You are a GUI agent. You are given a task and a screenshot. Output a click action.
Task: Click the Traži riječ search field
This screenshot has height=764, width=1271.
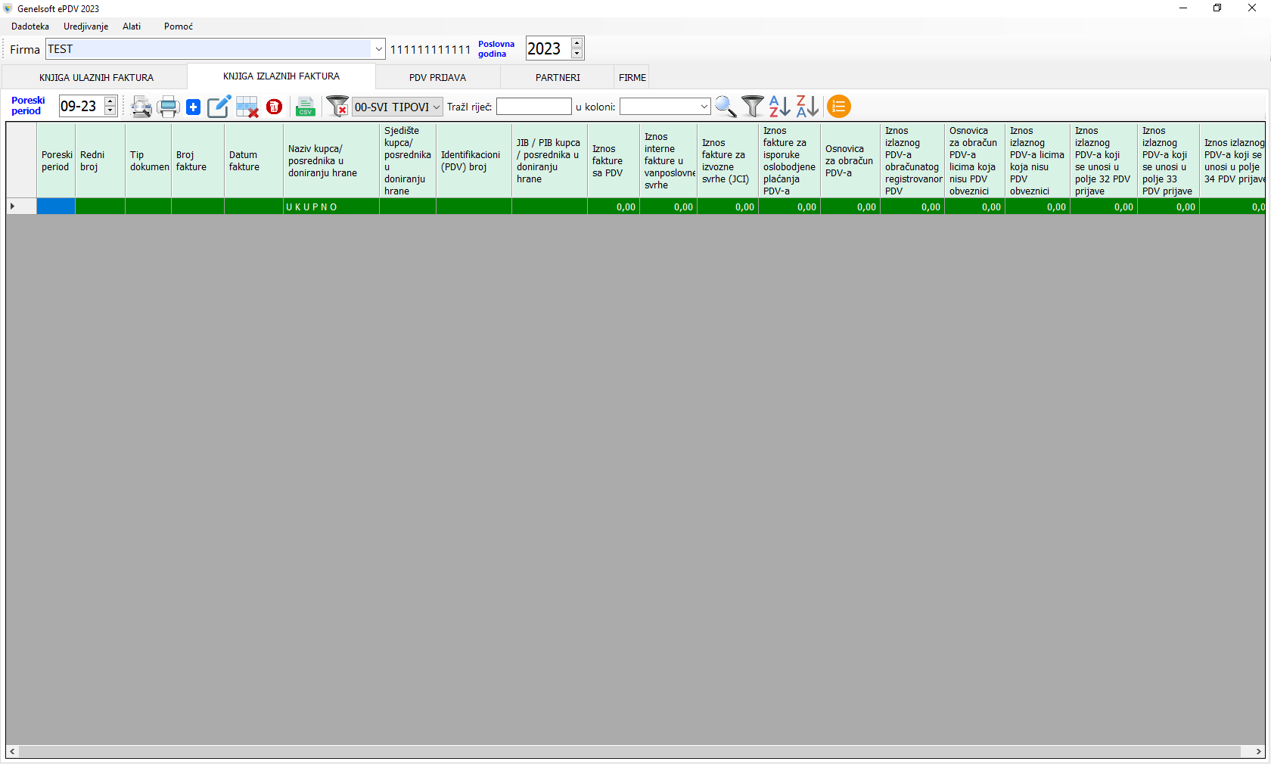point(534,107)
